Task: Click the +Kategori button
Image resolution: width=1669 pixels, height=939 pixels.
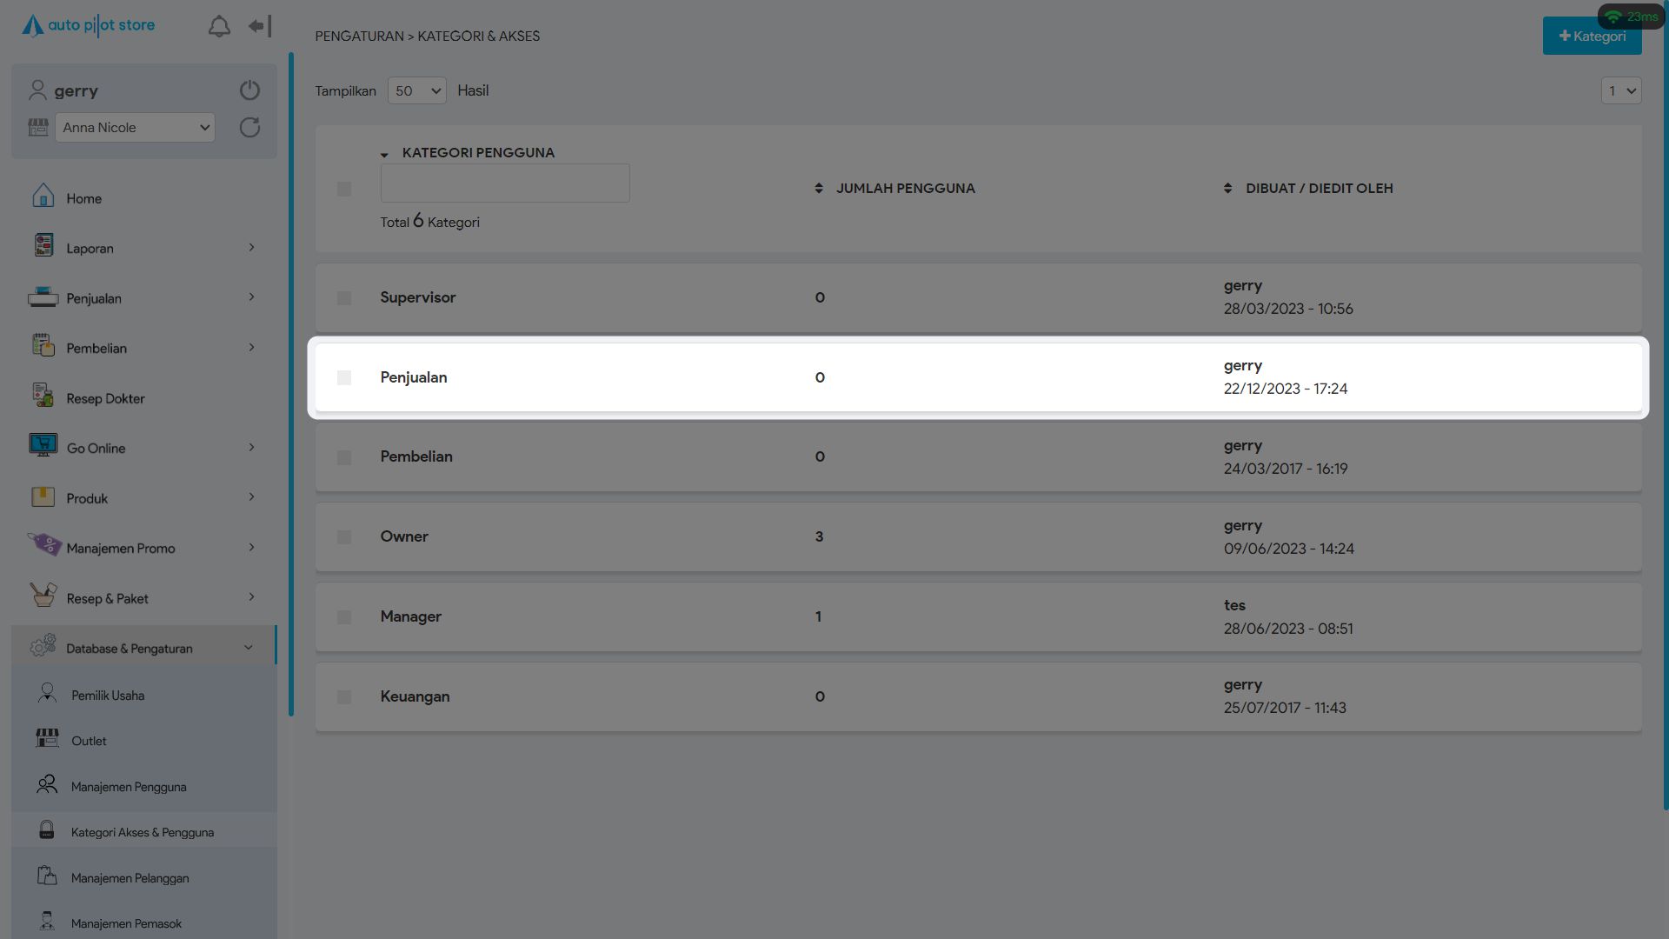Action: tap(1592, 37)
